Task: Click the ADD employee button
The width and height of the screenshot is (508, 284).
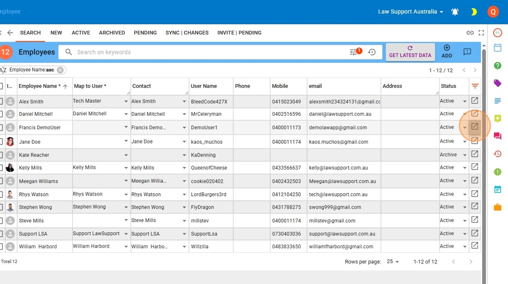Action: pos(447,52)
